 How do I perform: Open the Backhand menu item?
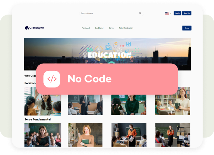[99, 28]
